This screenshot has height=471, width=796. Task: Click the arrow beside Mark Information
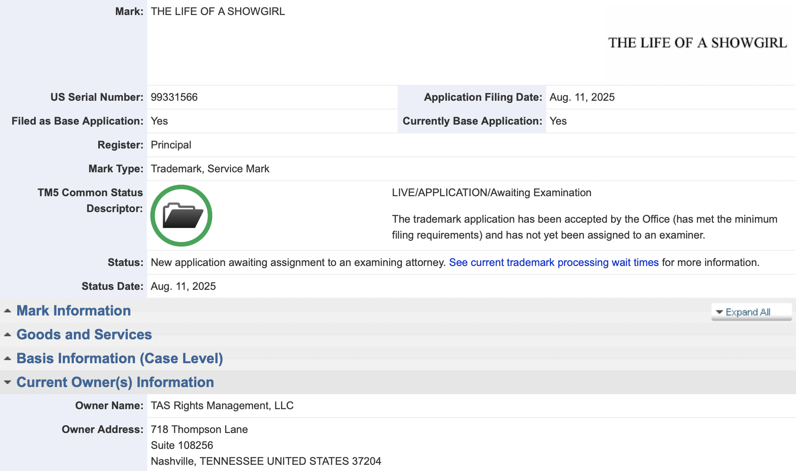pos(8,311)
